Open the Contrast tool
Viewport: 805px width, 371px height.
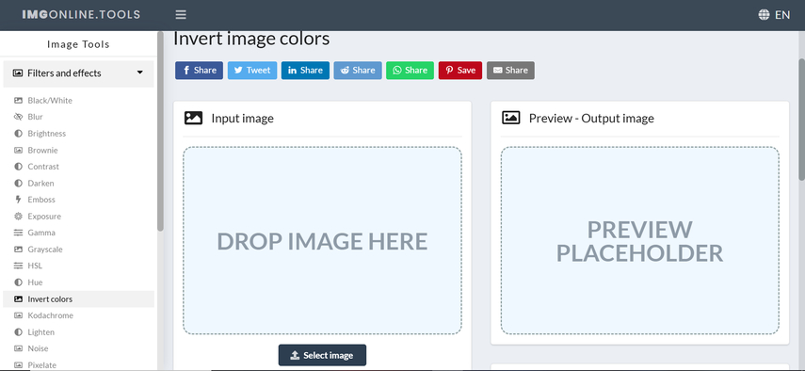pyautogui.click(x=43, y=167)
